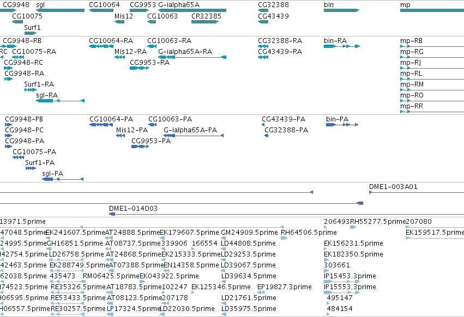The image size is (464, 317).
Task: Select the mp-RR transcript label
Action: coord(412,106)
